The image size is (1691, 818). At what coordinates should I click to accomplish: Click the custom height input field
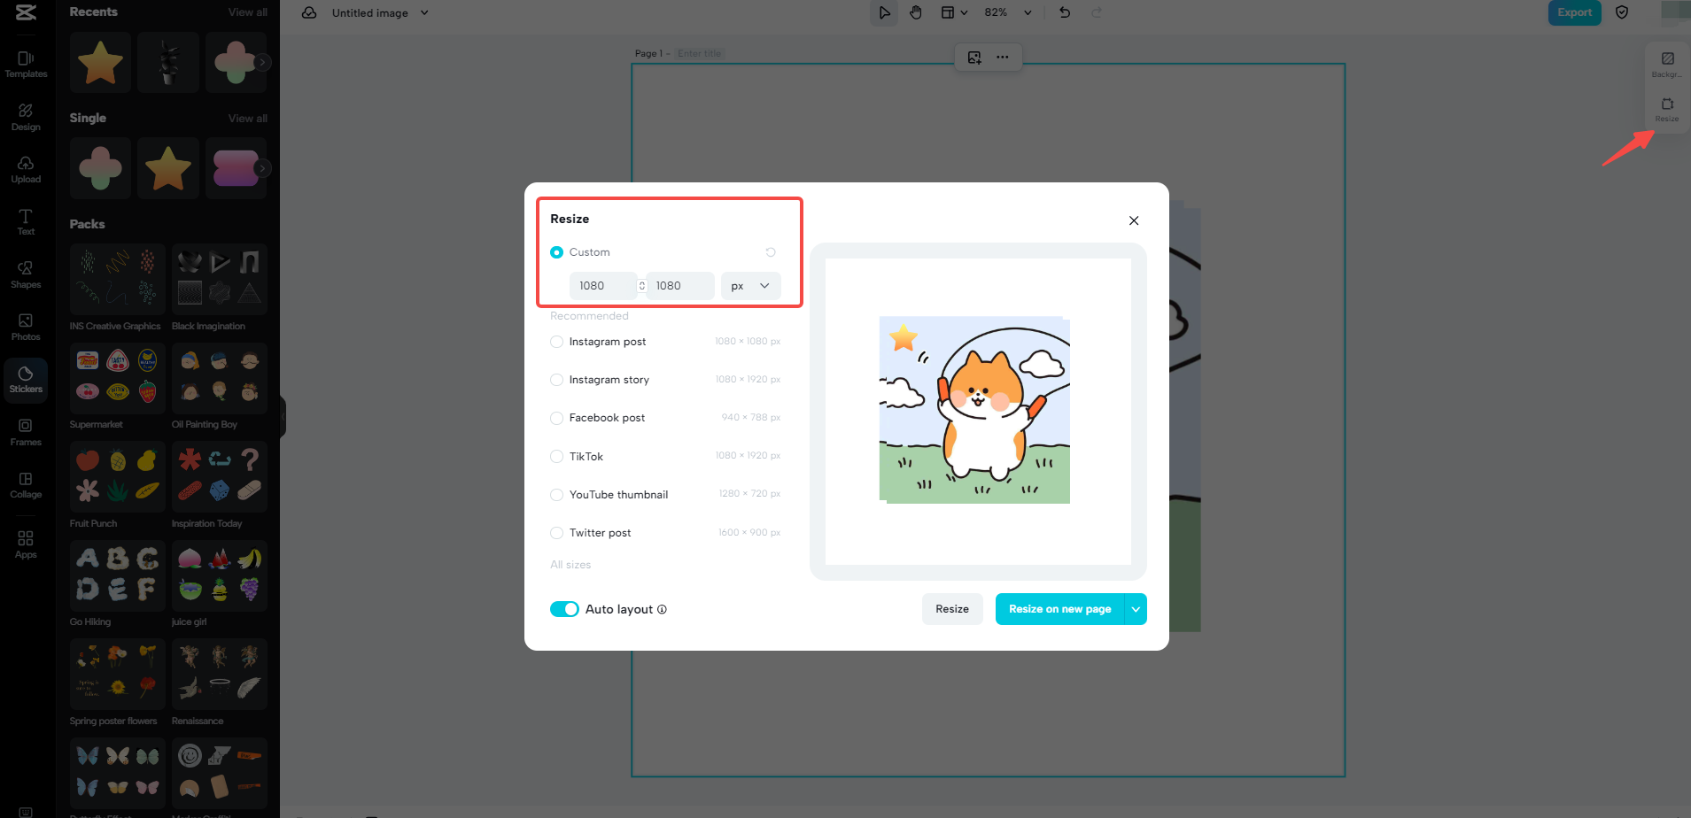tap(680, 286)
